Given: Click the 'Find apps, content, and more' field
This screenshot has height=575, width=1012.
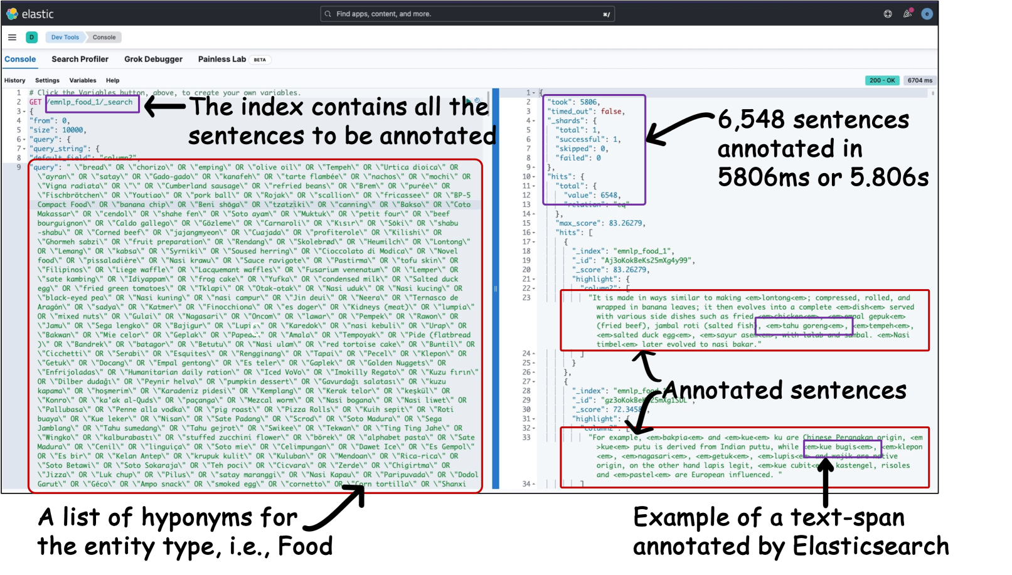Looking at the screenshot, I should point(464,14).
